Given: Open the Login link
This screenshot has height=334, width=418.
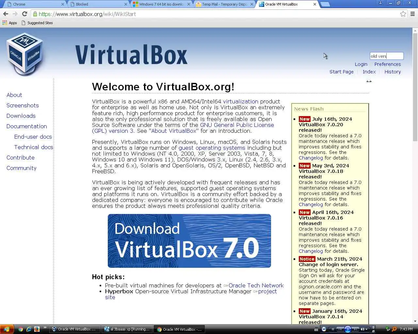Looking at the screenshot, I should coord(361,64).
